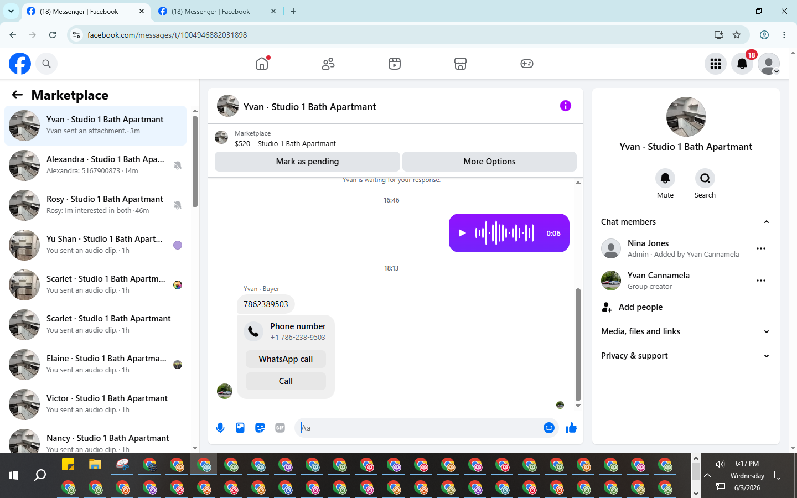Click the conversation list scrollbar
The width and height of the screenshot is (797, 498).
tap(195, 162)
